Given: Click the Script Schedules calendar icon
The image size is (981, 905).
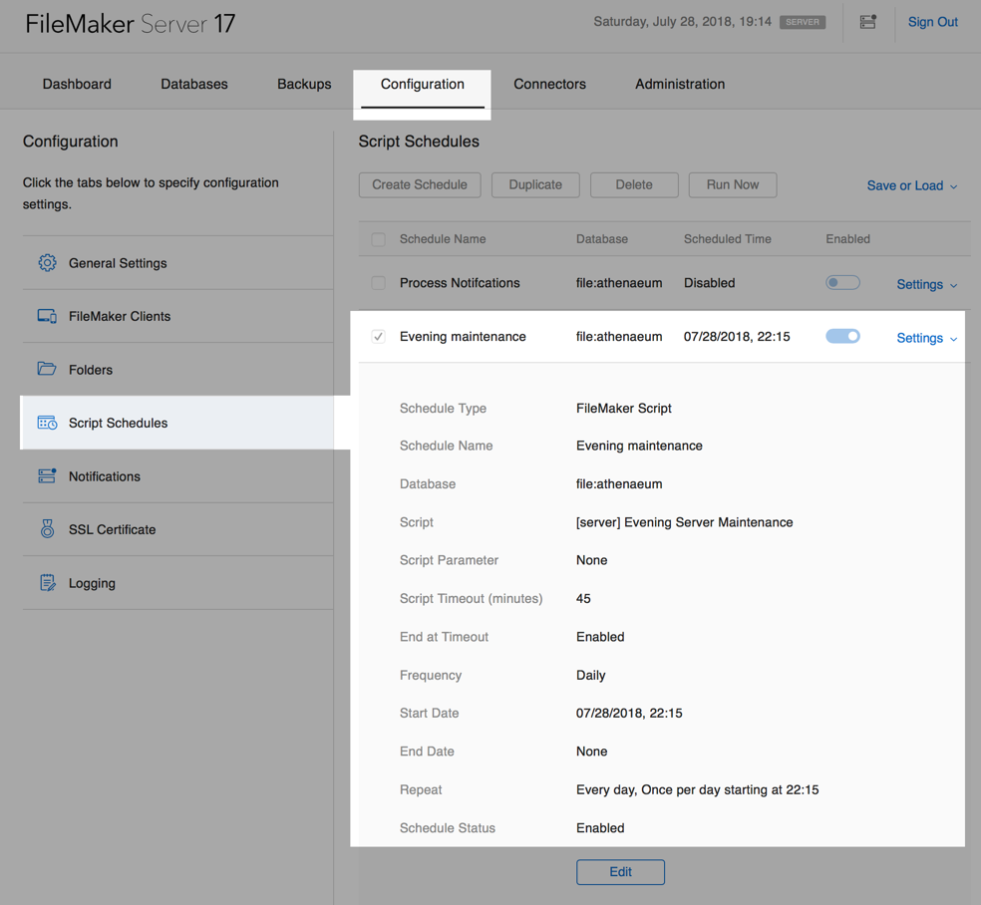Looking at the screenshot, I should 47,423.
